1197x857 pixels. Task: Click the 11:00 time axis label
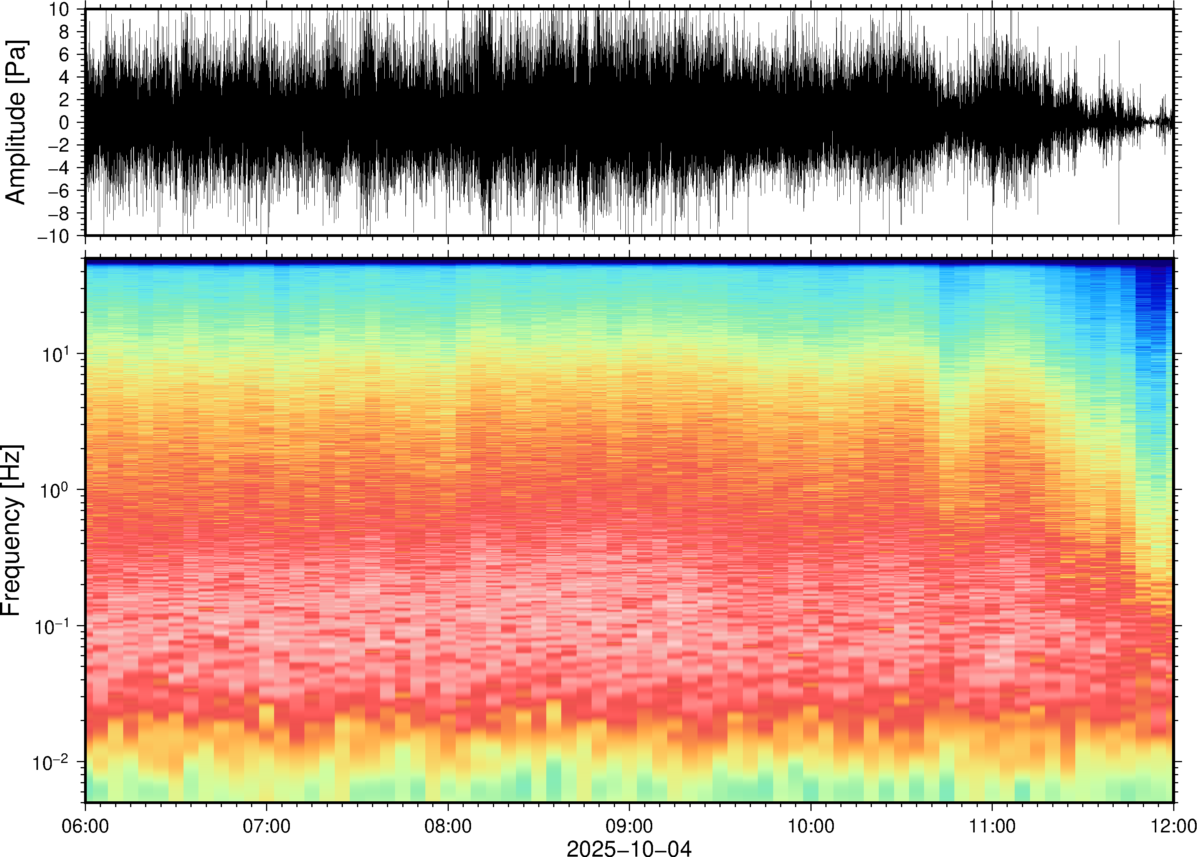pyautogui.click(x=992, y=826)
